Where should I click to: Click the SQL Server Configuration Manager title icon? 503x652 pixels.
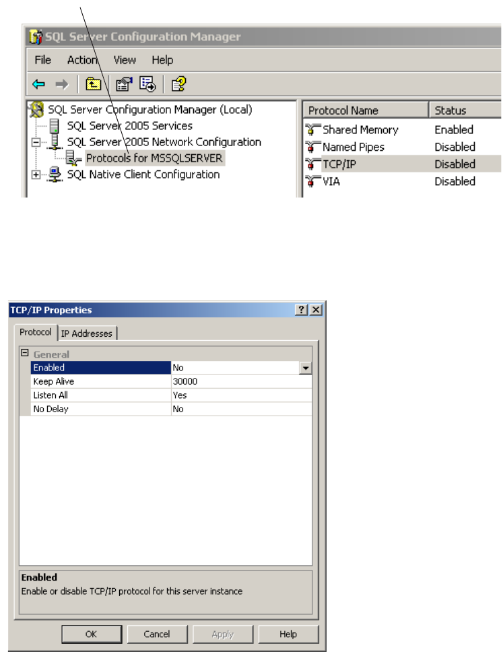click(x=36, y=36)
